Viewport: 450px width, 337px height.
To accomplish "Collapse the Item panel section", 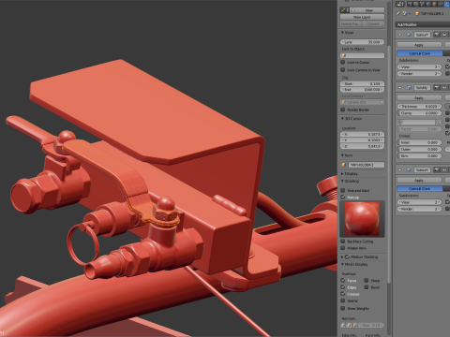I will [x=342, y=155].
